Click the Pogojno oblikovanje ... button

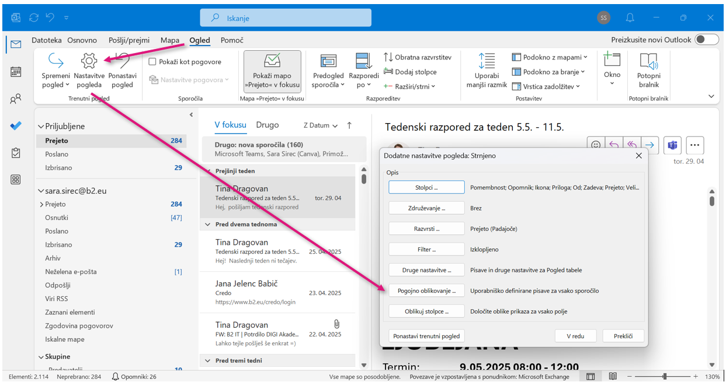pyautogui.click(x=426, y=290)
